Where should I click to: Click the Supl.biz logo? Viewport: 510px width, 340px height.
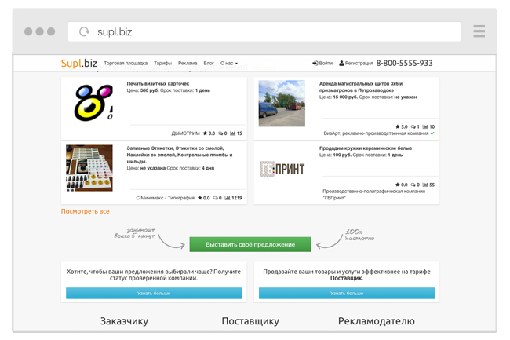[x=79, y=63]
